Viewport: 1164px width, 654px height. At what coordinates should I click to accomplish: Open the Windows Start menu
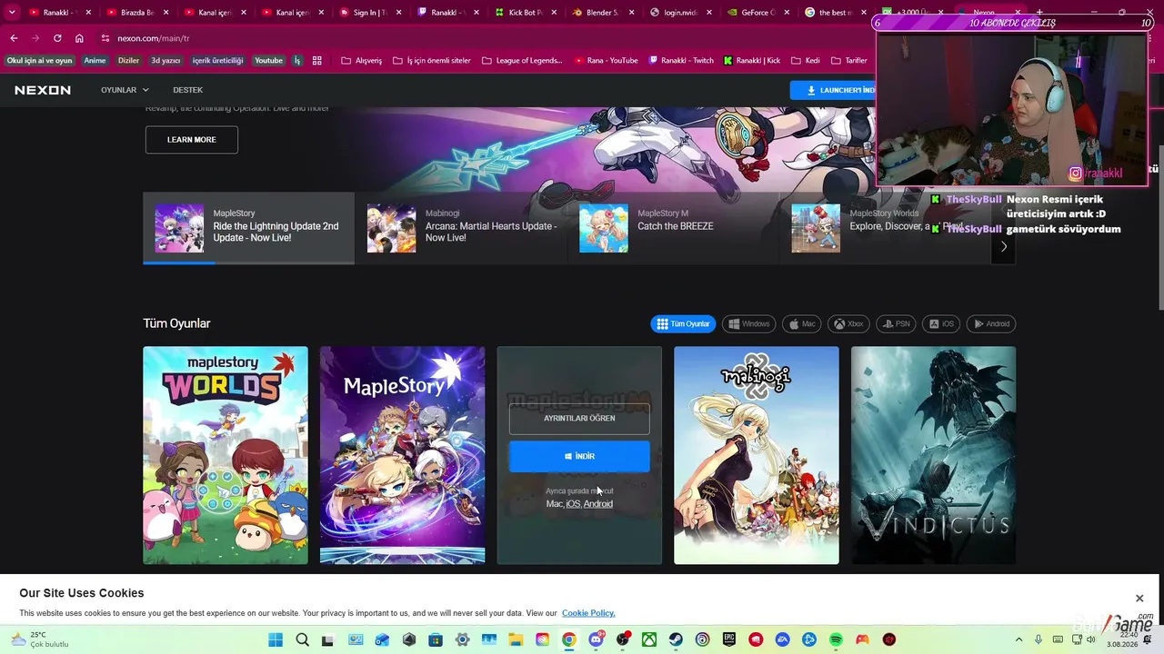276,639
